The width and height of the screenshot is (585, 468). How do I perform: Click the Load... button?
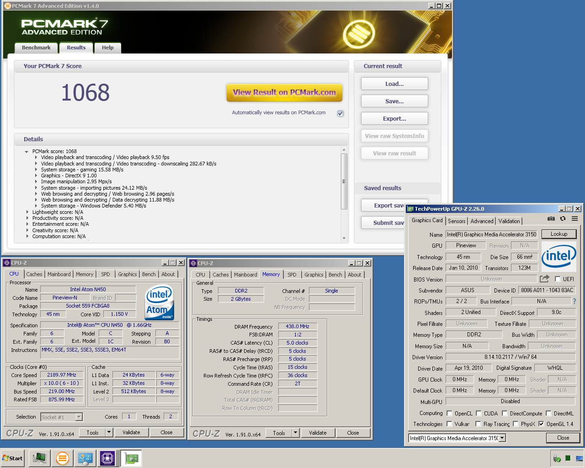point(394,84)
